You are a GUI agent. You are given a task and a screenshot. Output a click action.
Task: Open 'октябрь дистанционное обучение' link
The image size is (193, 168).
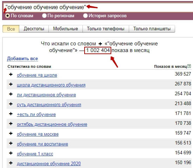(52, 124)
